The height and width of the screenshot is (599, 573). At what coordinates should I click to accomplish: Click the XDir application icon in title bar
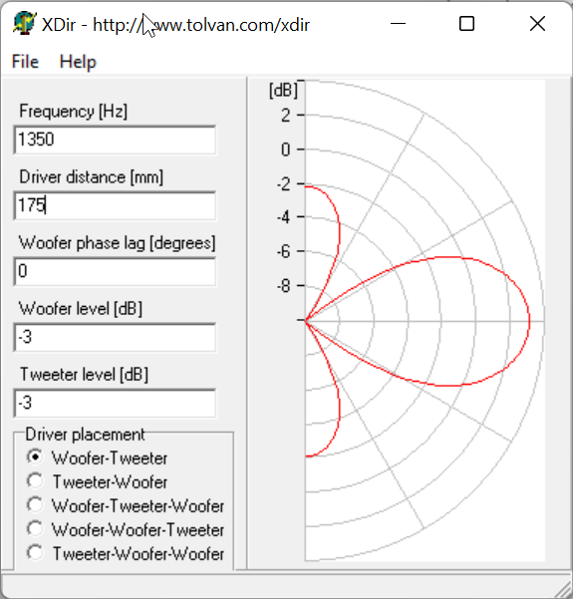pos(25,24)
